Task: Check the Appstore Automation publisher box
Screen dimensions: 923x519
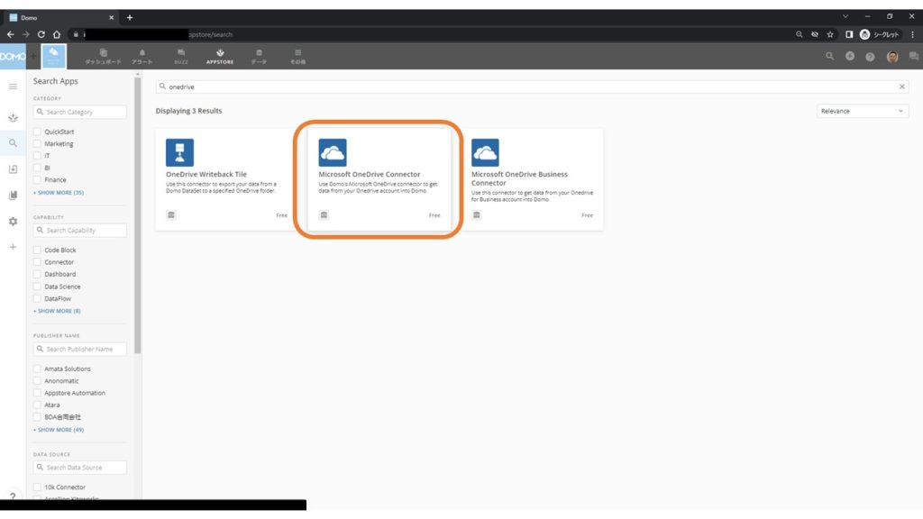Action: (37, 393)
